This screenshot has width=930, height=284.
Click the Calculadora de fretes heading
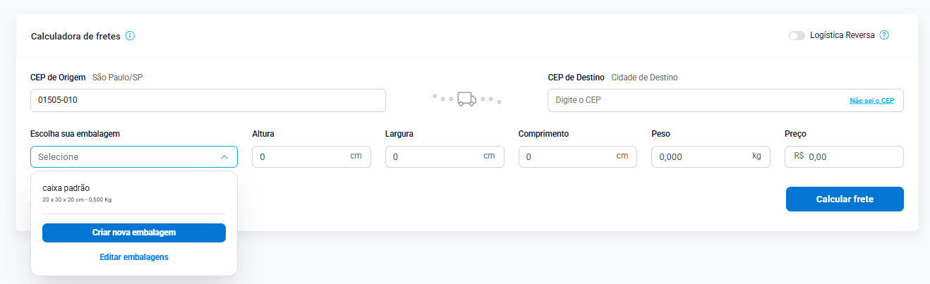point(76,37)
